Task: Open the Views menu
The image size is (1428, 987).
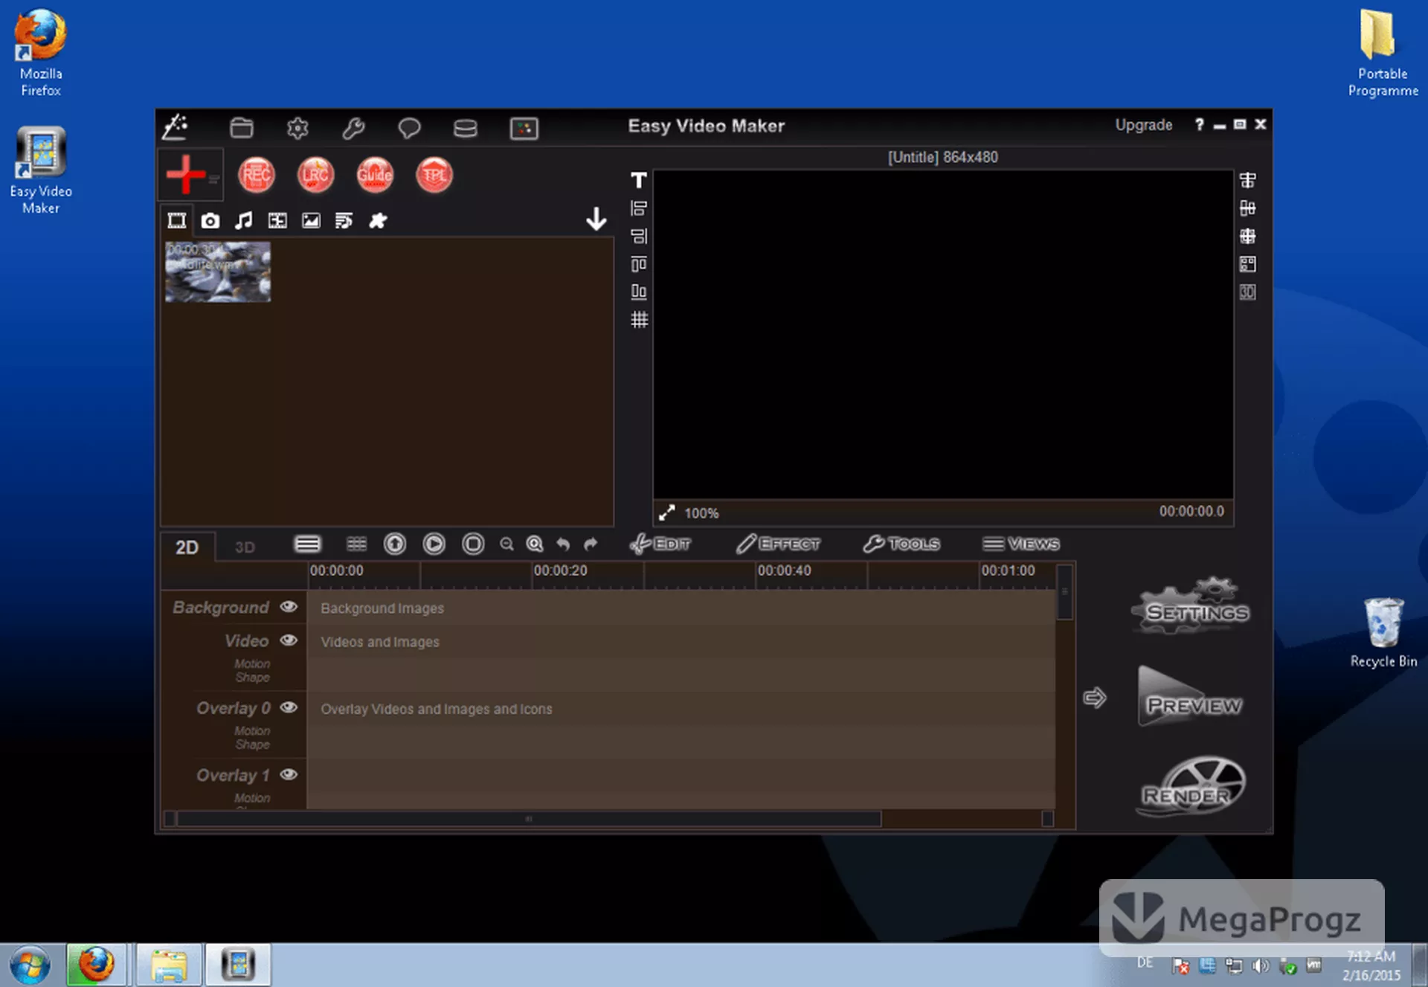Action: click(x=1021, y=544)
